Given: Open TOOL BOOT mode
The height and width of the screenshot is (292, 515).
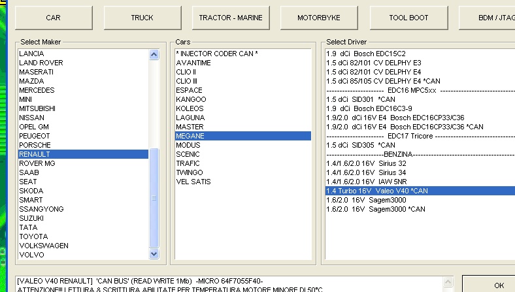Looking at the screenshot, I should (x=408, y=18).
